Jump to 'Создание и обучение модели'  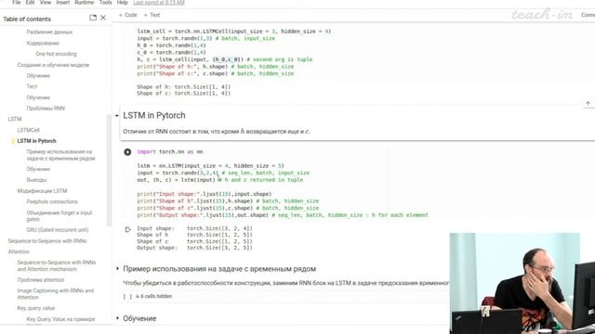(53, 65)
